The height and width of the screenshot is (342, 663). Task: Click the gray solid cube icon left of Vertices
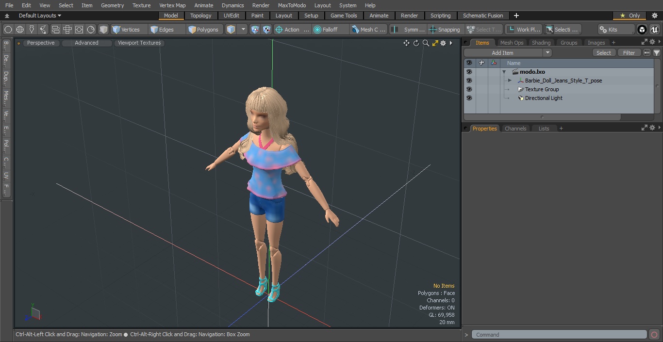(103, 30)
